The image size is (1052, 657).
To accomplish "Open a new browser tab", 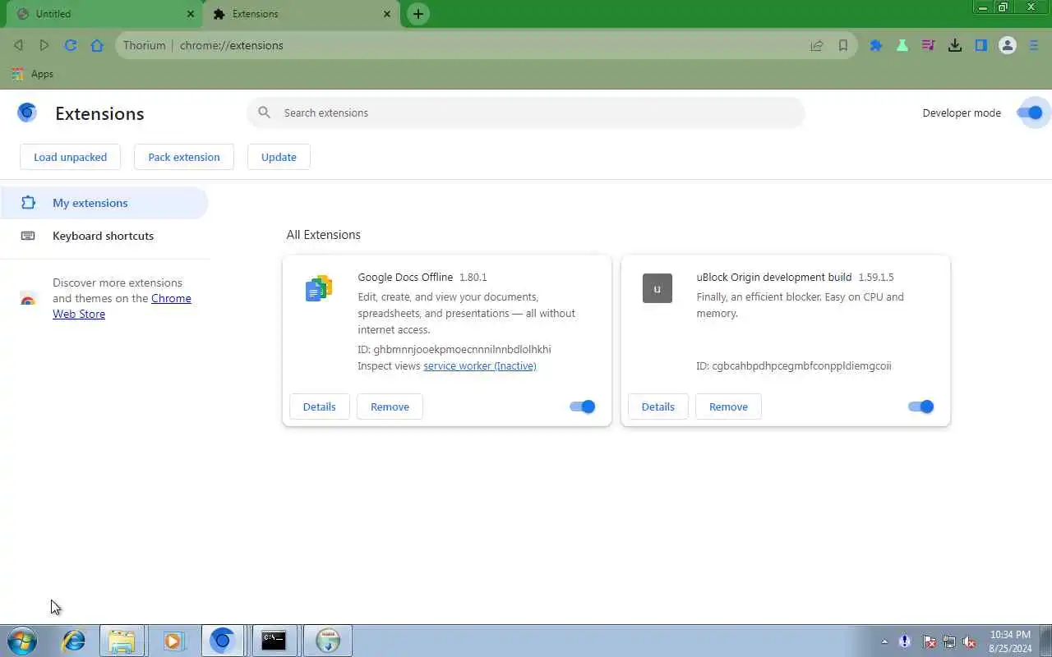I will point(418,14).
